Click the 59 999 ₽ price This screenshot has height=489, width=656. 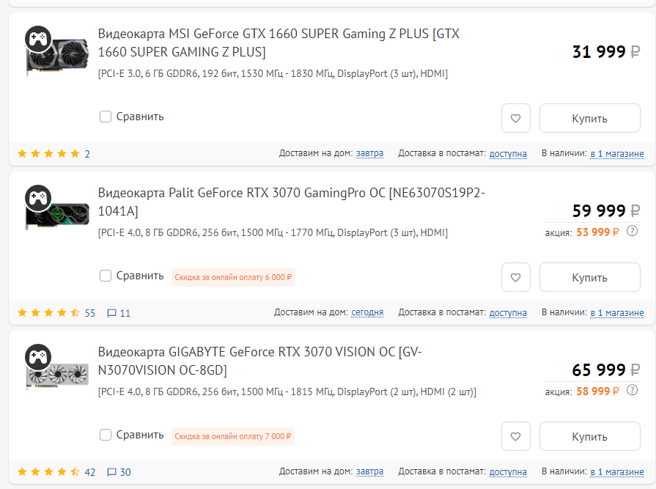pos(606,211)
